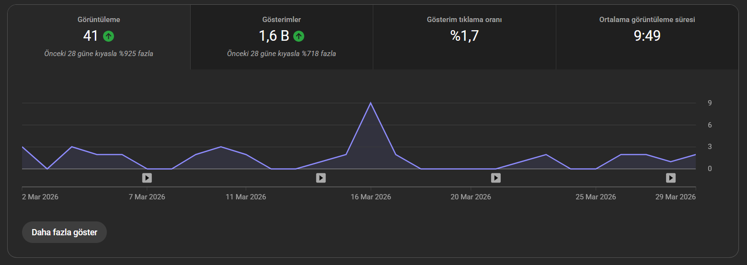Click the 2 Mar 2026 axis label
Viewport: 747px width, 265px height.
click(x=40, y=197)
